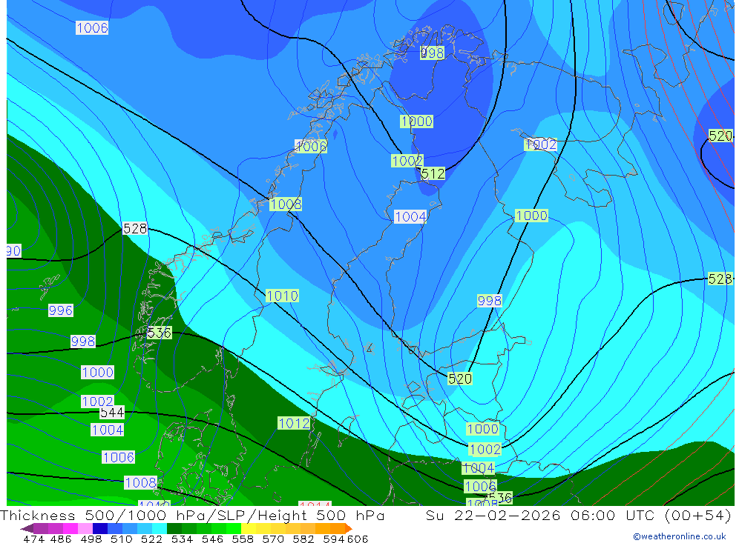Image resolution: width=742 pixels, height=543 pixels.
Task: Click the bright magenta legend swatch
Action: (x=70, y=528)
